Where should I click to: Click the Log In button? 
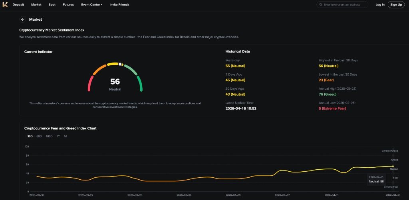(380, 5)
